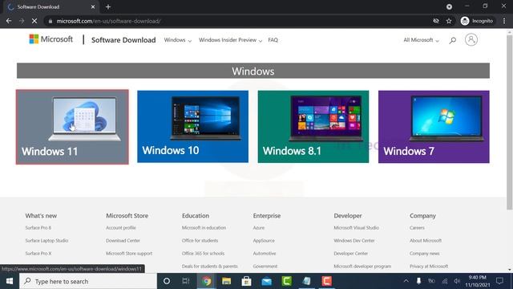
Task: Open the Automotive link
Action: pos(265,254)
